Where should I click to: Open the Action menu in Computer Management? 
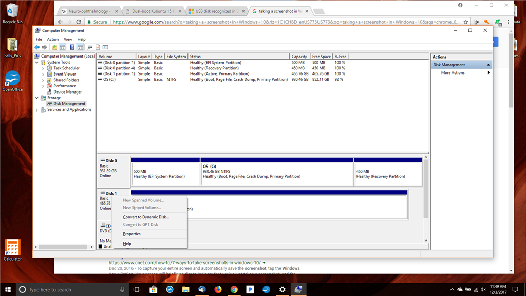tap(52, 39)
